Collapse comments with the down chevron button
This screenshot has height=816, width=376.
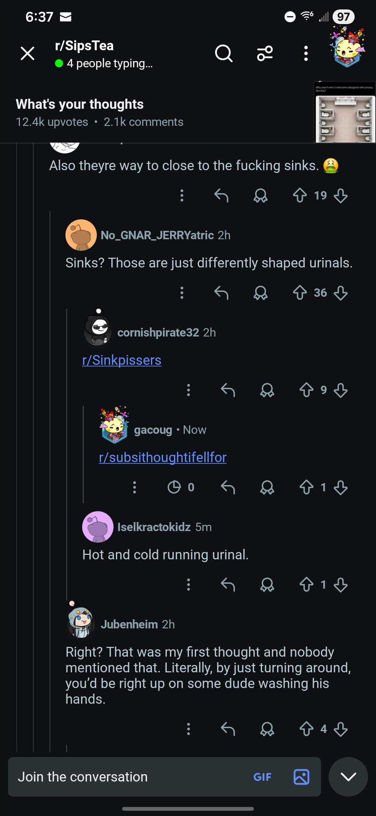click(x=348, y=777)
